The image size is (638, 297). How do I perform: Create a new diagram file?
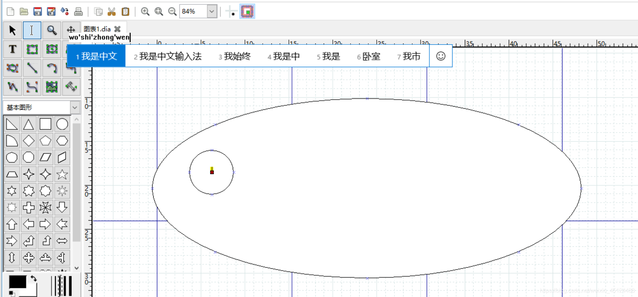(10, 12)
